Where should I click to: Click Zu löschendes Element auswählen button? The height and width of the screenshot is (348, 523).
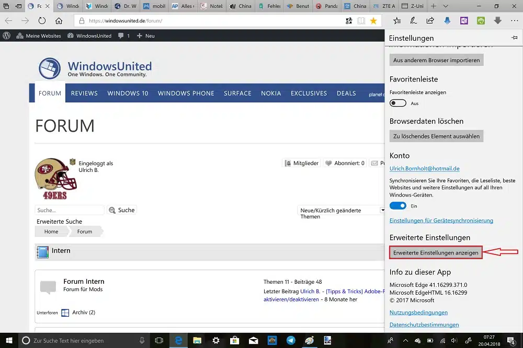[x=436, y=136]
